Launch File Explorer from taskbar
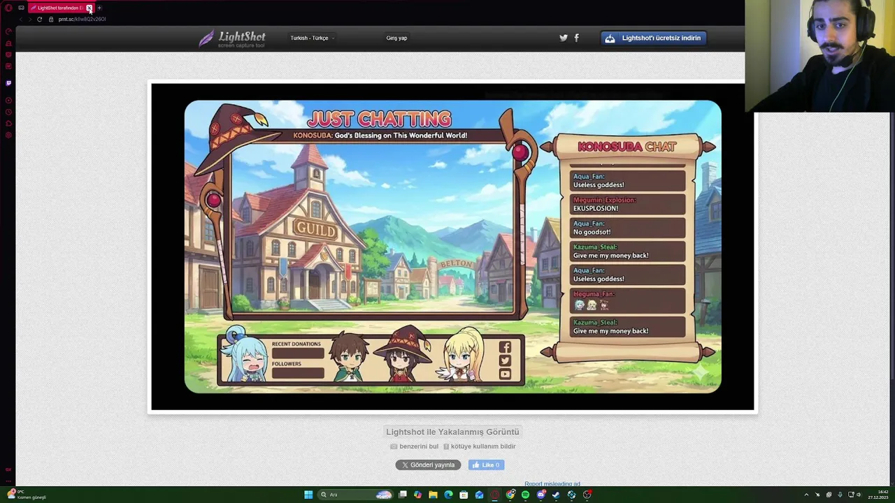Image resolution: width=895 pixels, height=503 pixels. click(x=433, y=495)
